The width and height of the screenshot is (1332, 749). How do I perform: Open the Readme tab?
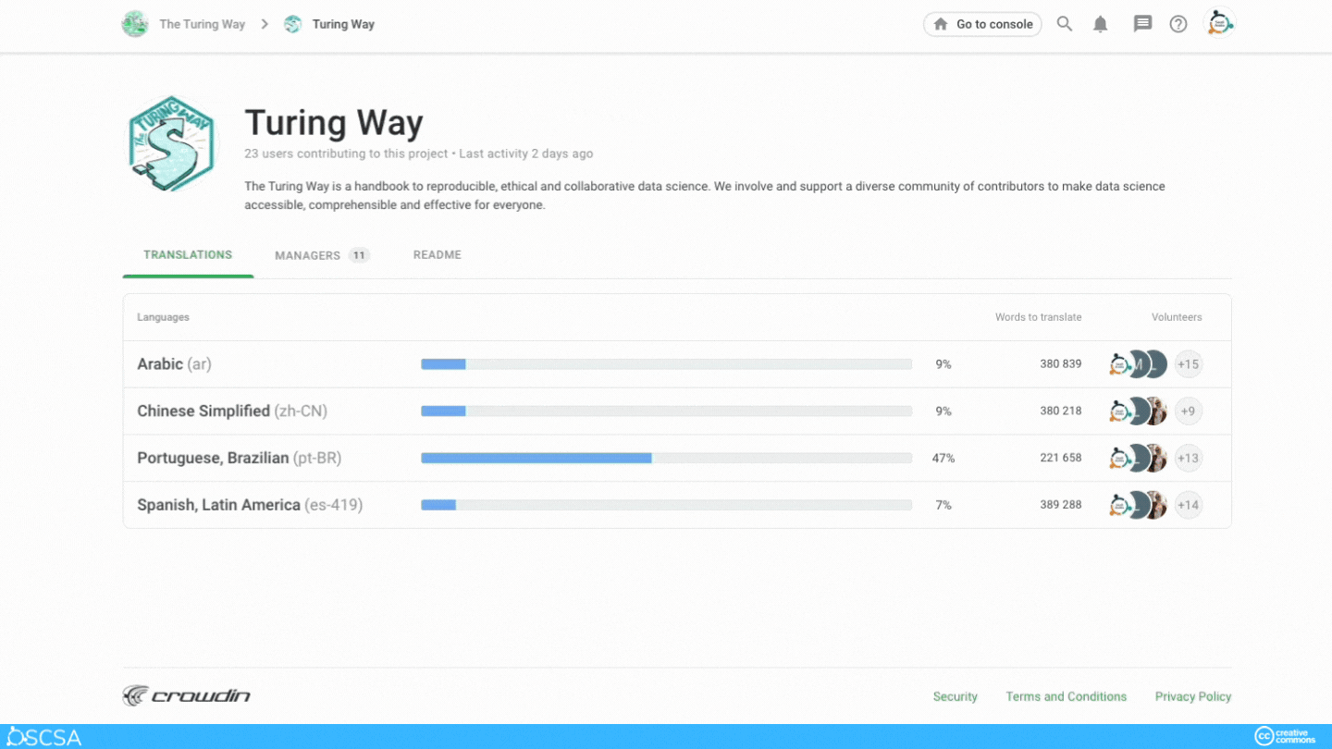pos(437,254)
